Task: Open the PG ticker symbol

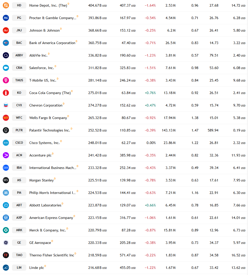Action: point(19,18)
